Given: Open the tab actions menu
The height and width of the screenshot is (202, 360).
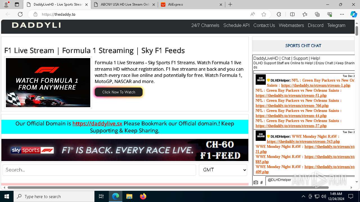Looking at the screenshot, I should pos(17,4).
